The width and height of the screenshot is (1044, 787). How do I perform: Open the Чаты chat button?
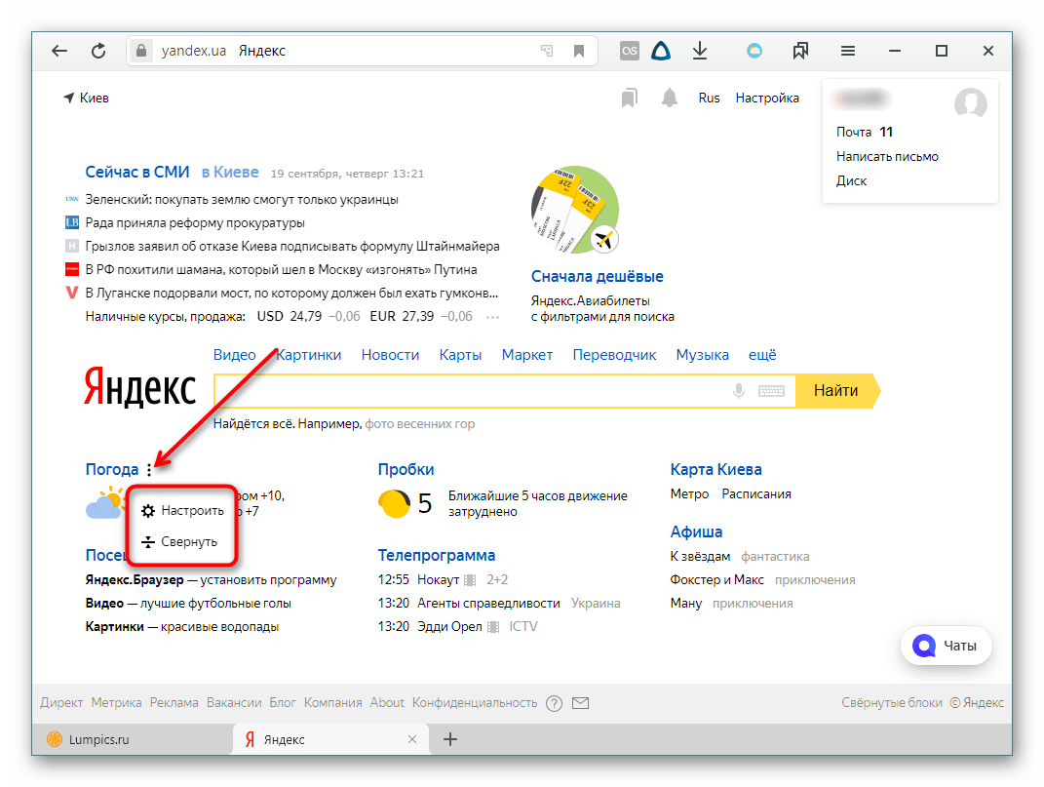pos(946,646)
